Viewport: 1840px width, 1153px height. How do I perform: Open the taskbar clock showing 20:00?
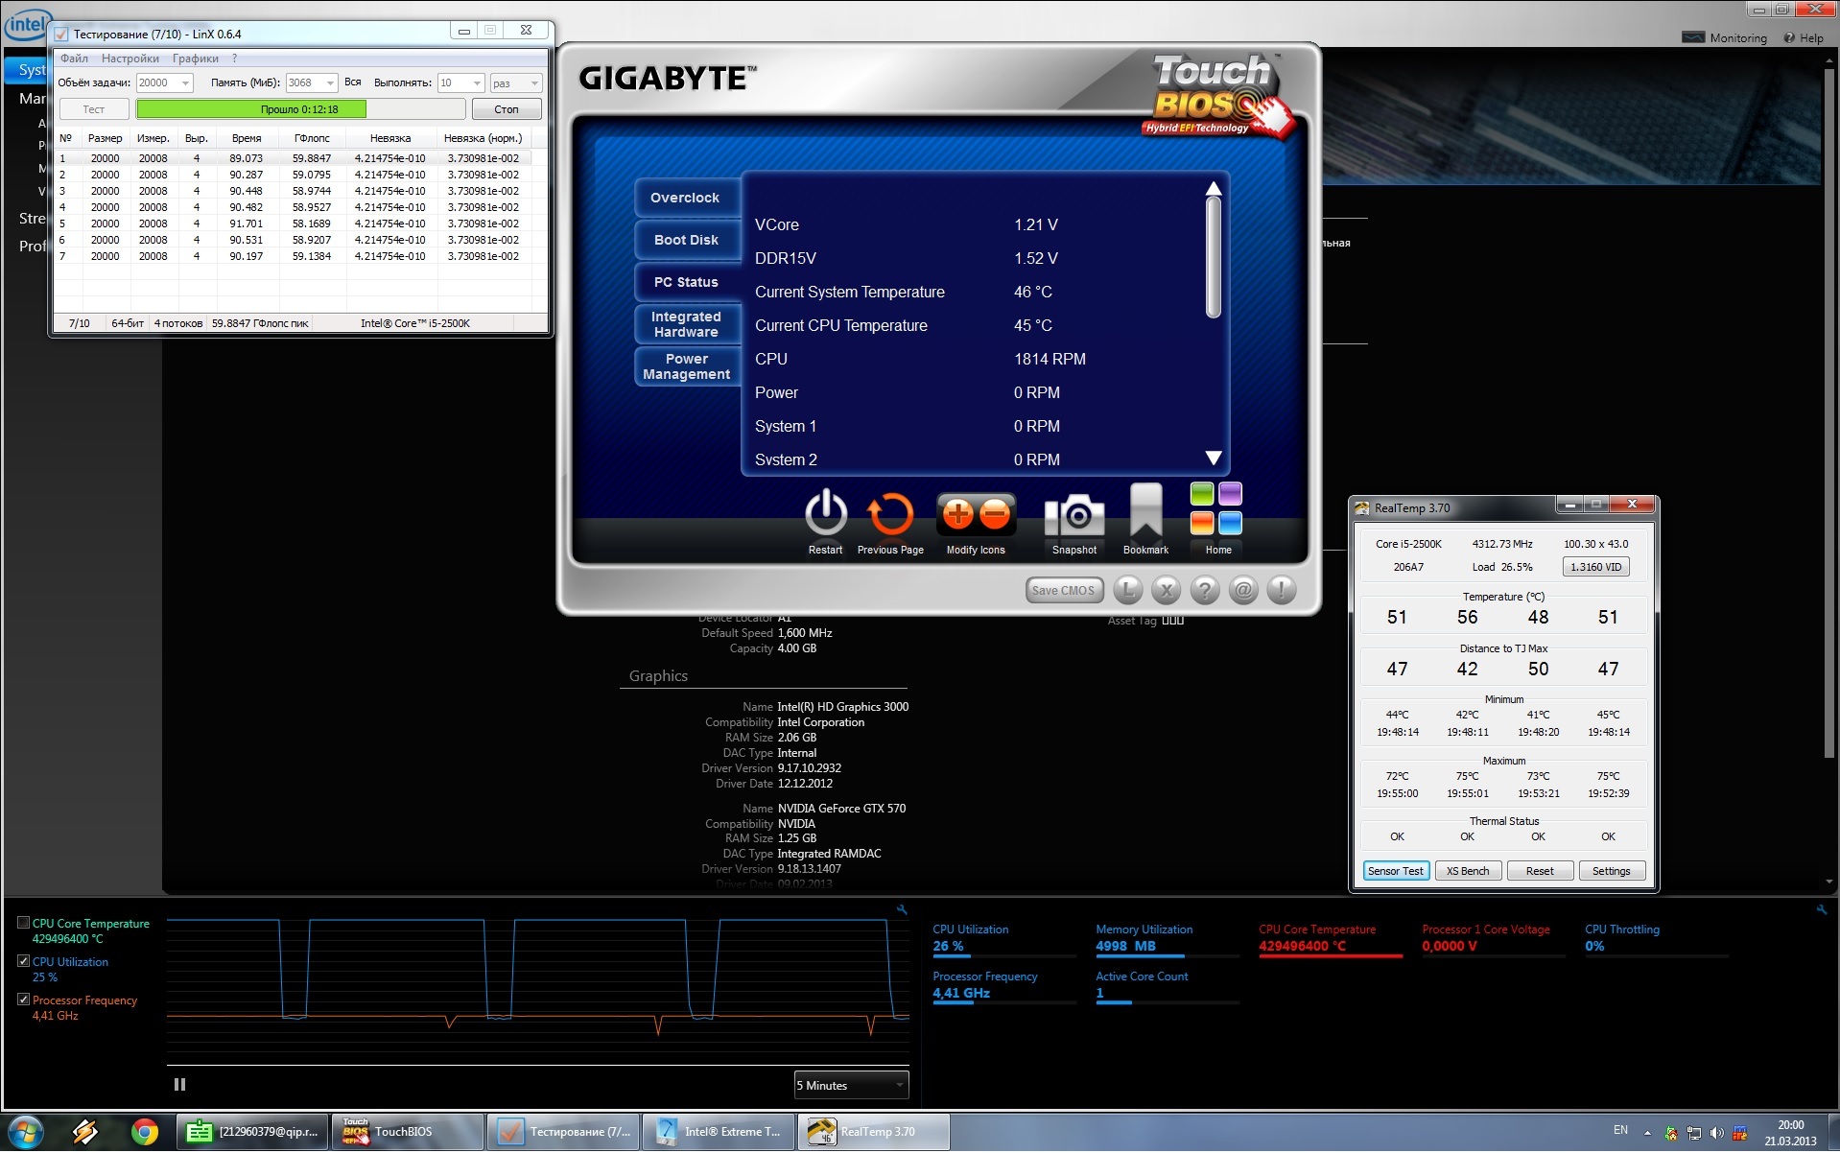click(1790, 1133)
